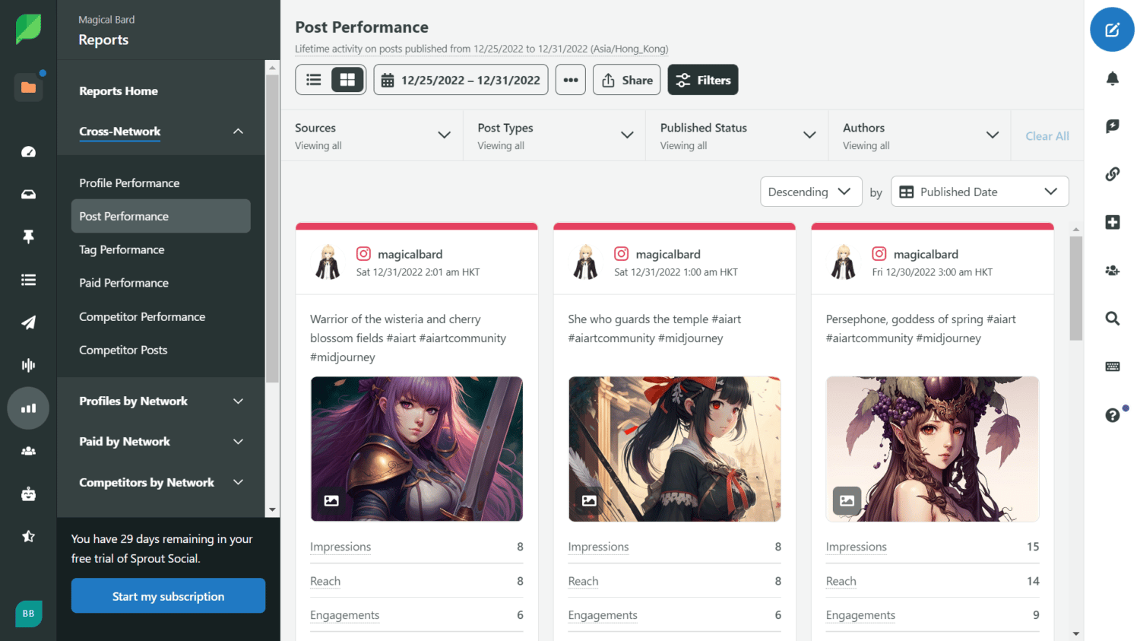
Task: Click the lightning message bubble icon
Action: [x=1112, y=126]
